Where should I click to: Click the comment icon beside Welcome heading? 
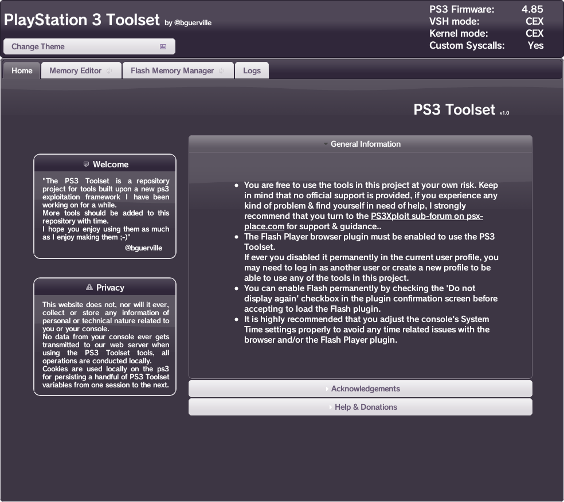(x=86, y=164)
